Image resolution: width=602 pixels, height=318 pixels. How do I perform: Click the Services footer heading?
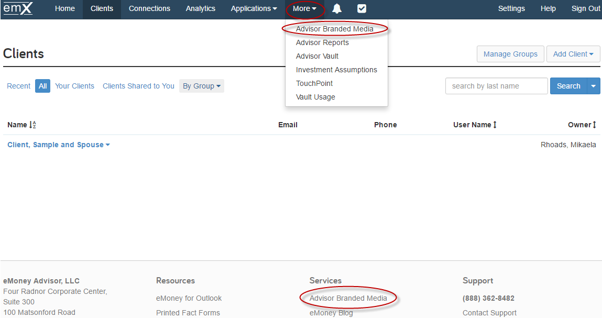pos(325,281)
